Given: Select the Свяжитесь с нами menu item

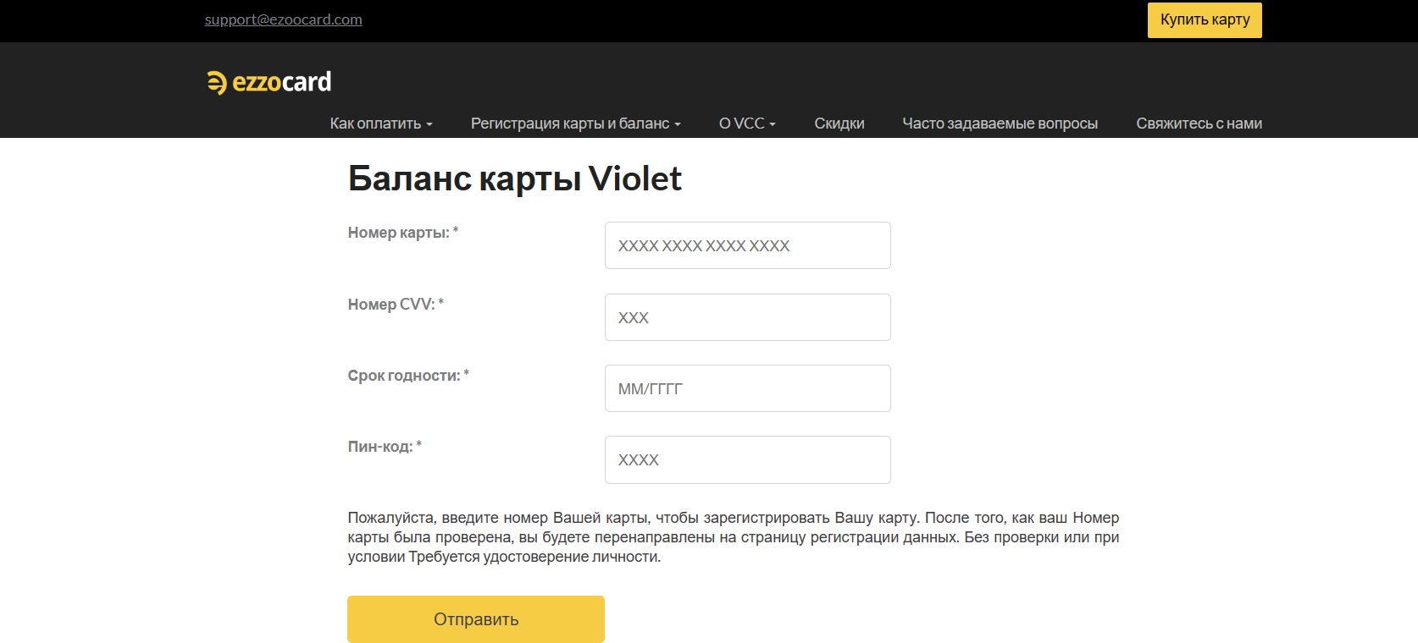Looking at the screenshot, I should click(1199, 124).
